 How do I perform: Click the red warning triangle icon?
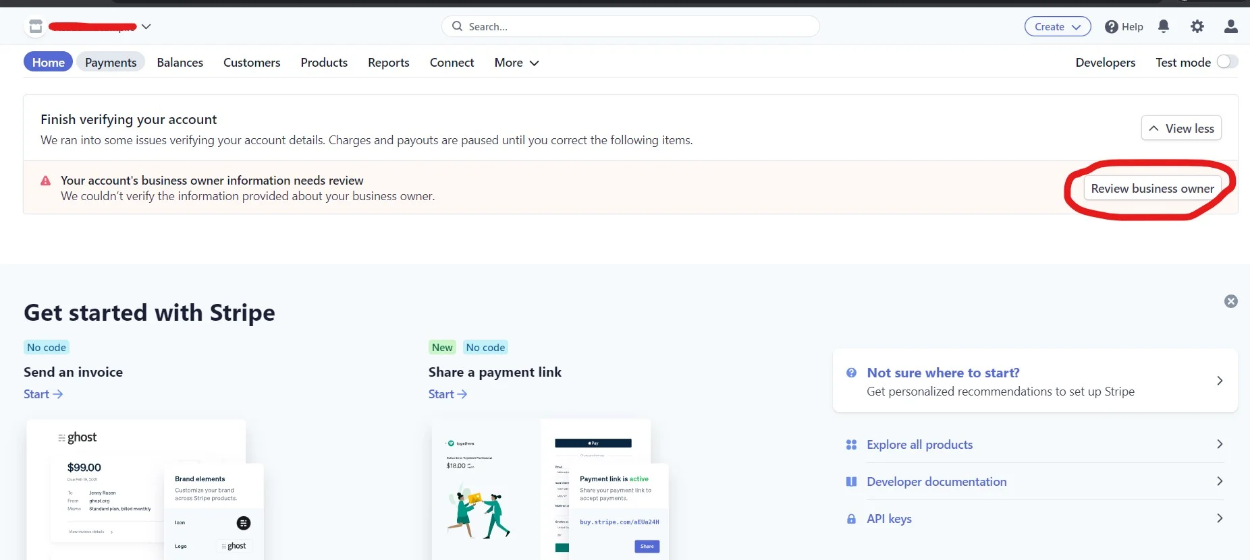click(46, 181)
